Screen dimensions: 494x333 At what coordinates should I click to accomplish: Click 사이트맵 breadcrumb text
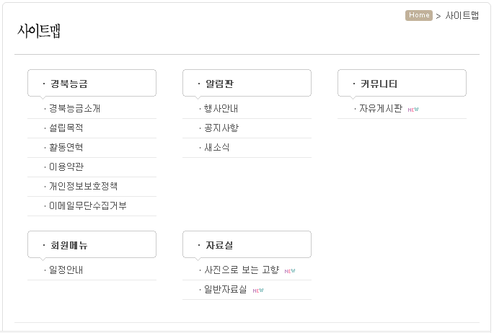point(462,15)
